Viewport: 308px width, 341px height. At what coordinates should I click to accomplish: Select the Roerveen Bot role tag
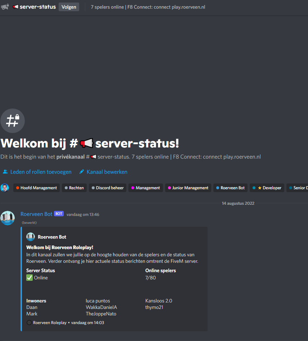pos(230,188)
